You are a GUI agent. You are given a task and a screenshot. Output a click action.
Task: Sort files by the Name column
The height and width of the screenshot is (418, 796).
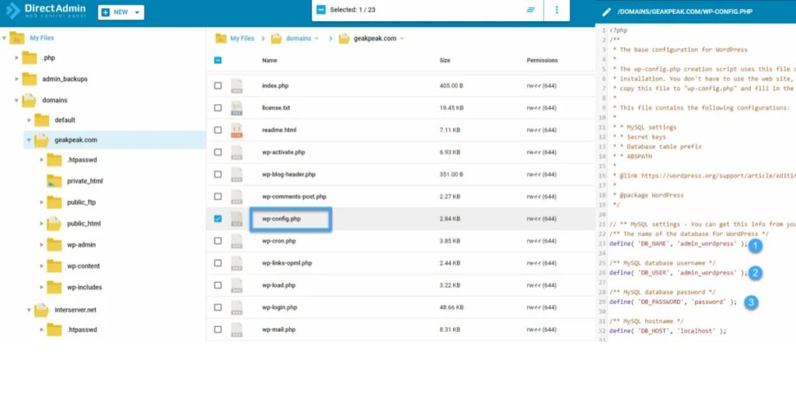[270, 61]
